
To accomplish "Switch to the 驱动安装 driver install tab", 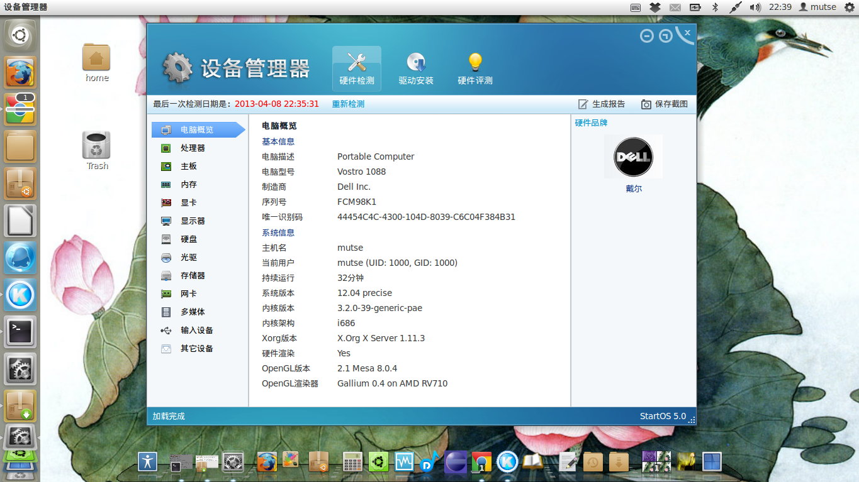I will (416, 68).
